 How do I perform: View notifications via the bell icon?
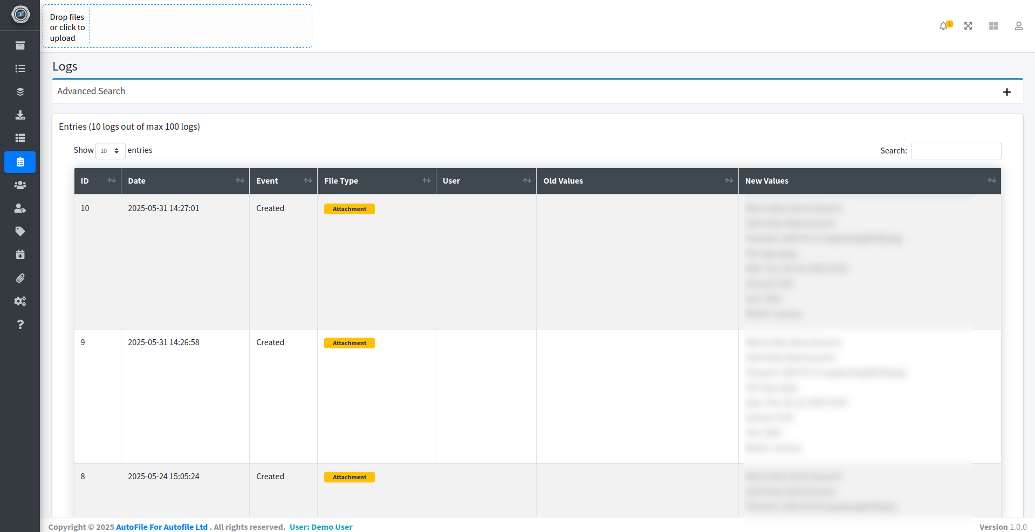pos(943,26)
